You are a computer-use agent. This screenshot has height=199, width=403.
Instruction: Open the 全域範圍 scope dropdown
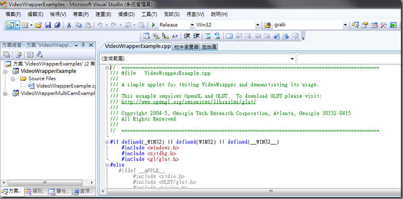coord(292,59)
